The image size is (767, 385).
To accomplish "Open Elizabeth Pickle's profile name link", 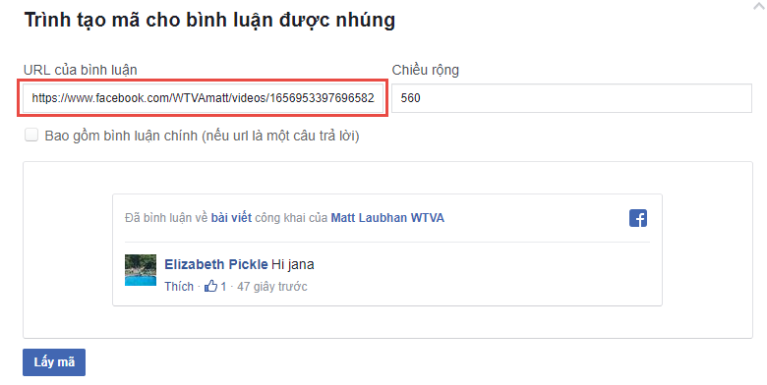I will point(215,264).
